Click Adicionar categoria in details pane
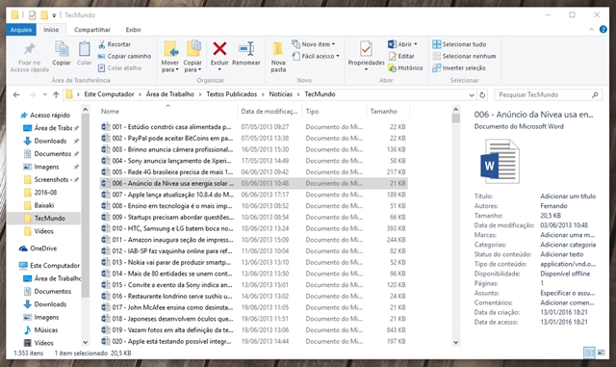The image size is (616, 367). coord(568,245)
